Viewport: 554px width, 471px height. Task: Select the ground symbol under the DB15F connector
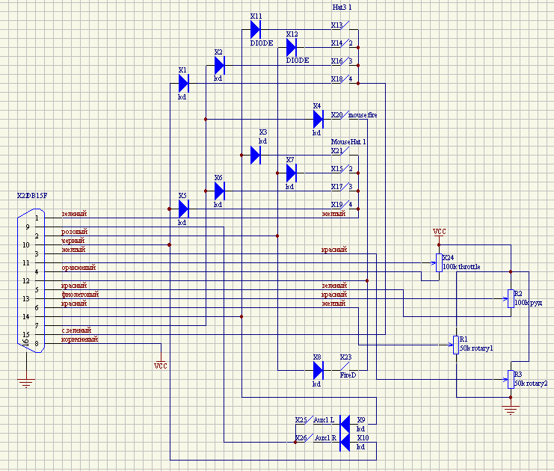pos(26,383)
